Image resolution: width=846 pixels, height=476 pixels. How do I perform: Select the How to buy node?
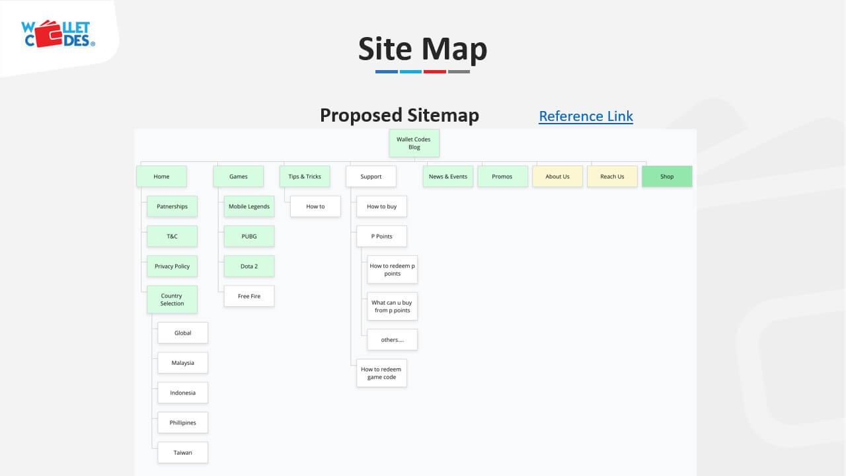(382, 206)
